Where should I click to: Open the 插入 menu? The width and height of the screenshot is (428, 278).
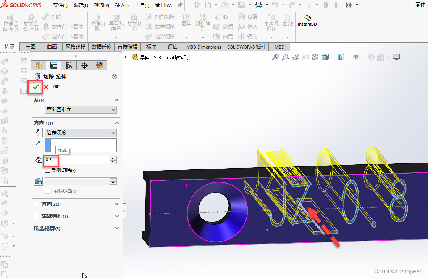coord(122,5)
